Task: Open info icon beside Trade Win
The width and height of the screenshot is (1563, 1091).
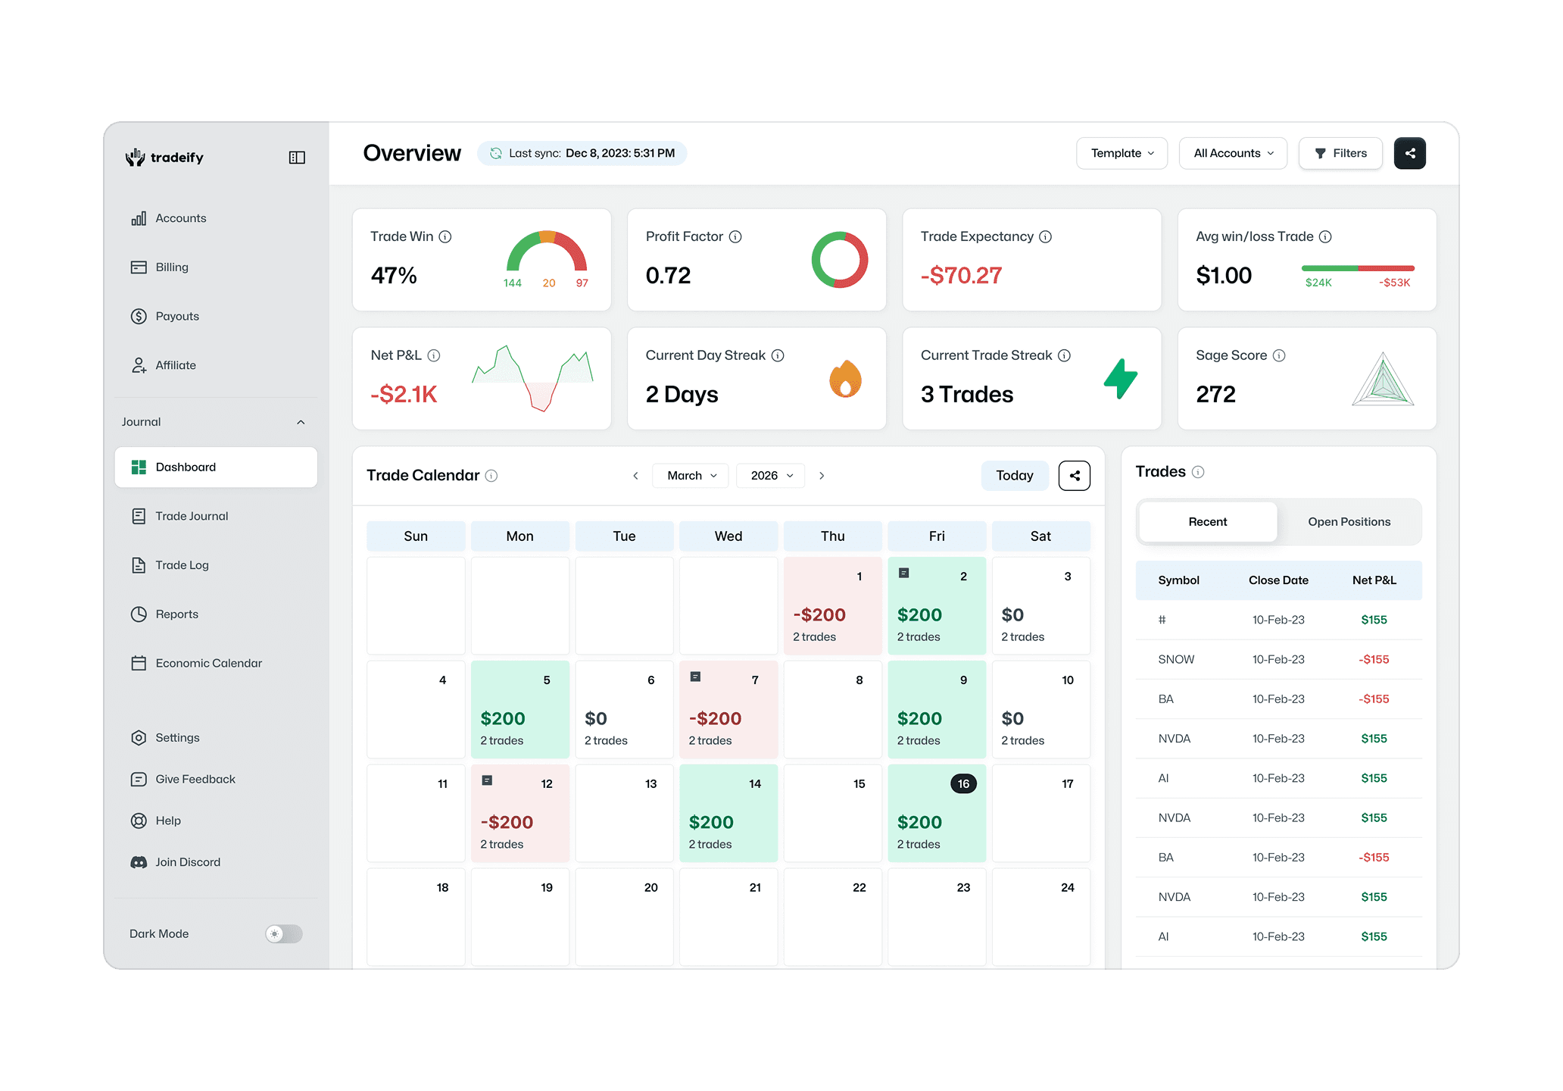Action: [x=445, y=237]
